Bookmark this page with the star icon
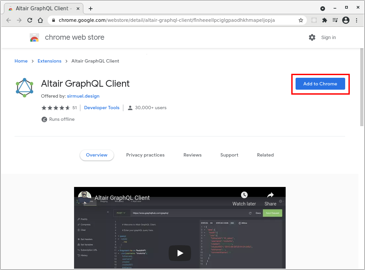365x270 pixels. 301,20
